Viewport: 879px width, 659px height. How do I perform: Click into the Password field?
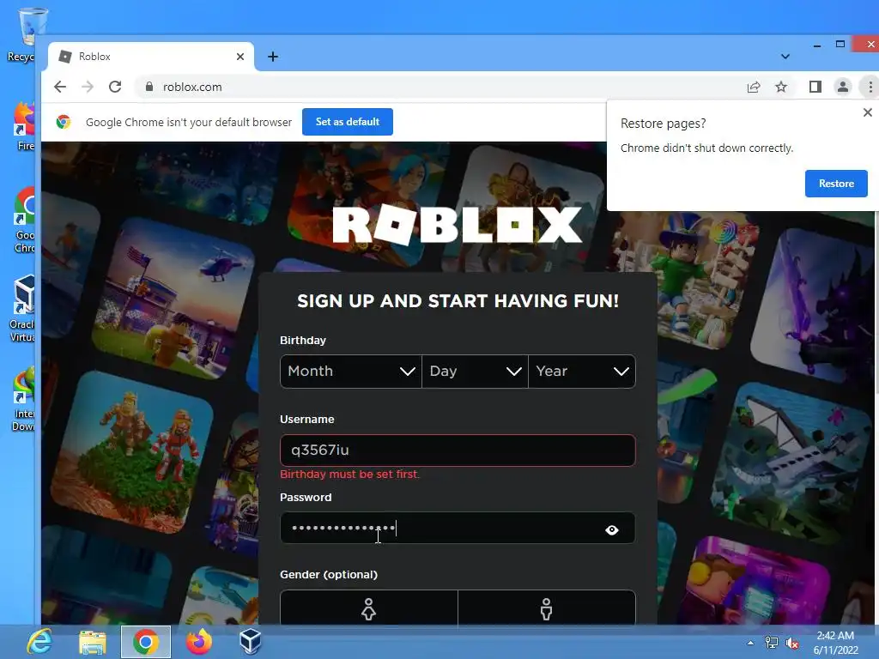(458, 528)
